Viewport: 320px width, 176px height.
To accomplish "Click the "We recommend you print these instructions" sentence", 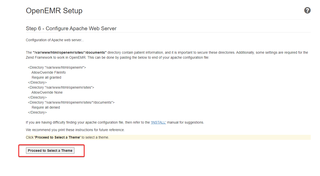I will 75,130.
